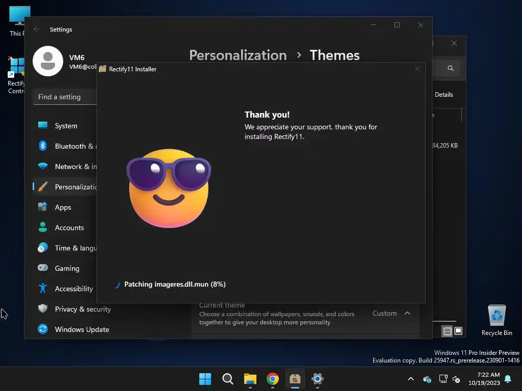Click the VM6 account avatar
This screenshot has width=522, height=391.
pos(48,61)
